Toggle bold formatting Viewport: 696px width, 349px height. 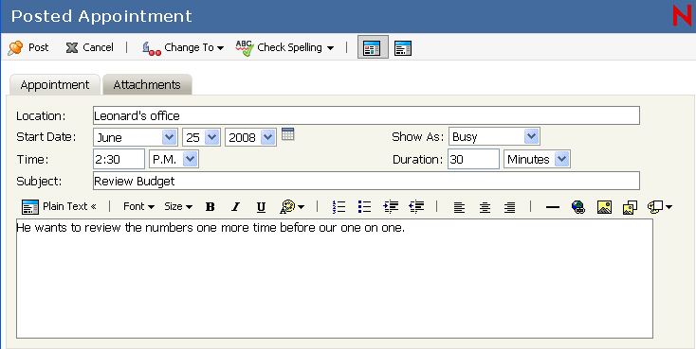coord(210,207)
